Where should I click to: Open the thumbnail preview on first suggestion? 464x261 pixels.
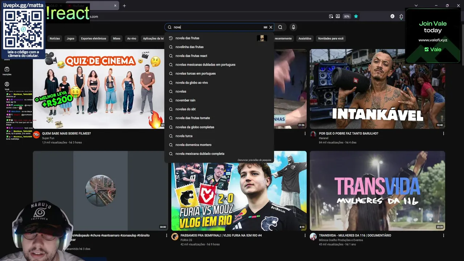tap(262, 38)
